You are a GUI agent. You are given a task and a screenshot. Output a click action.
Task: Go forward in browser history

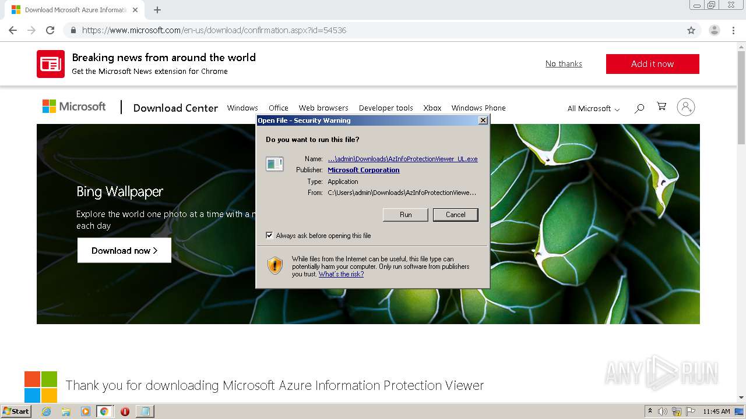click(31, 30)
